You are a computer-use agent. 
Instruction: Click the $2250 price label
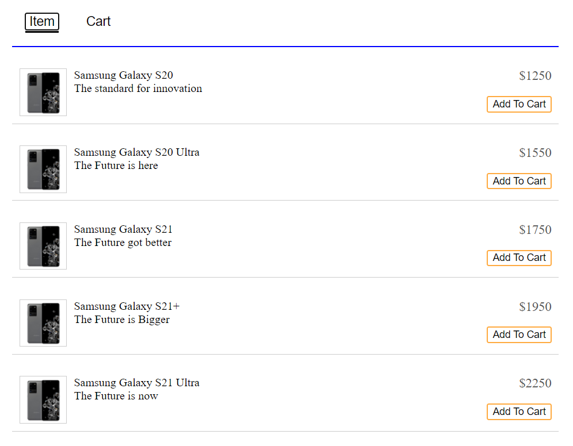[535, 383]
